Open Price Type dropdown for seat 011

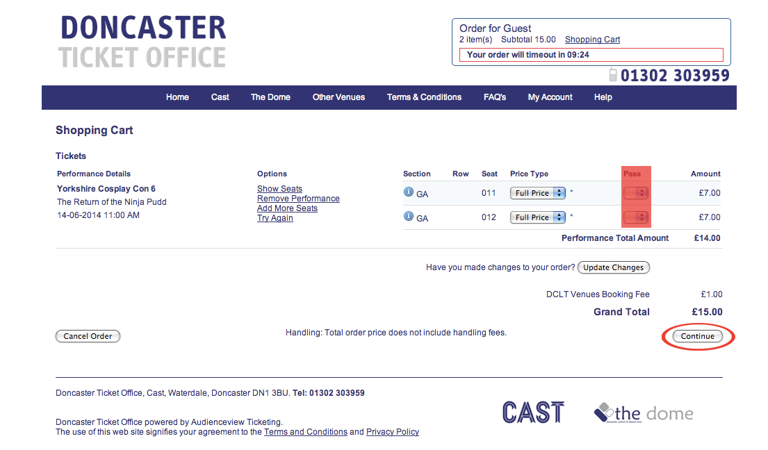coord(537,193)
